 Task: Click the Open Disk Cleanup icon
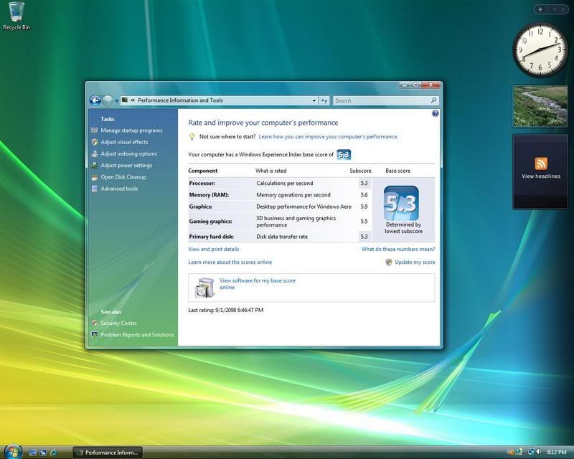click(x=95, y=177)
